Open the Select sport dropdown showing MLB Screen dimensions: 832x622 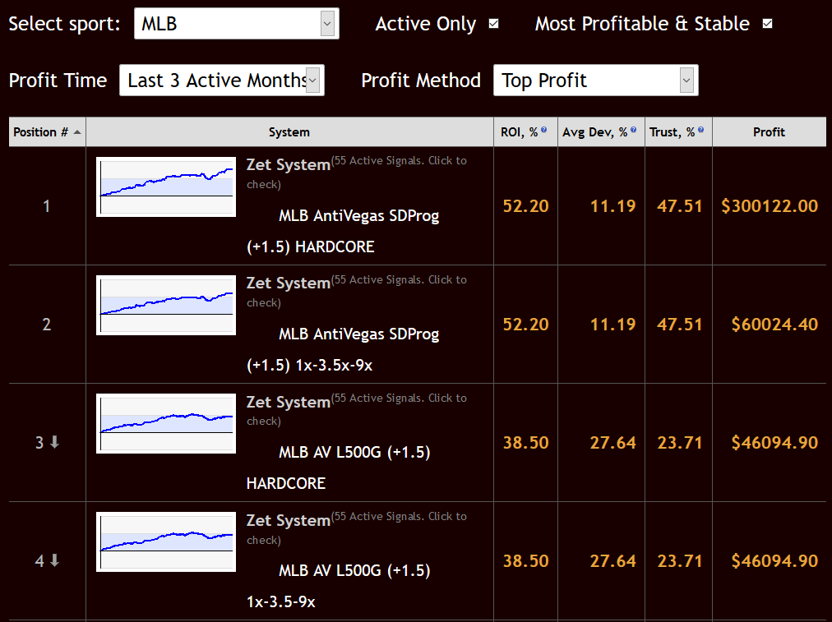236,23
